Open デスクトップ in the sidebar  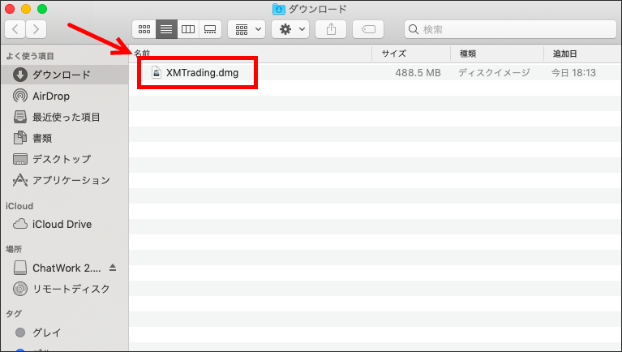click(x=61, y=159)
